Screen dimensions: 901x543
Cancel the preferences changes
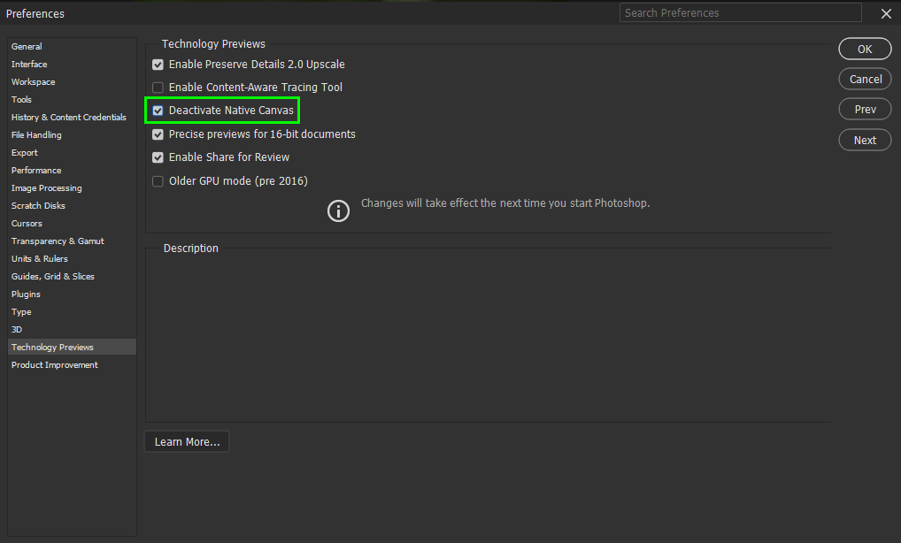865,79
